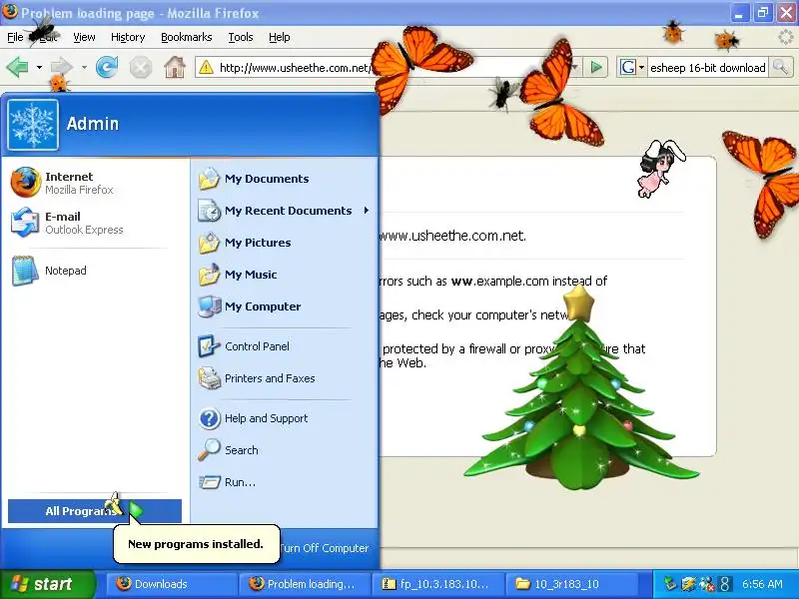Open Control Panel
This screenshot has width=799, height=599.
pos(285,346)
